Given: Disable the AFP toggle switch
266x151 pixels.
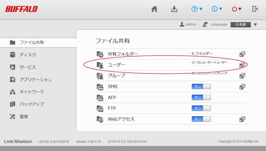Looking at the screenshot, I should (x=201, y=97).
